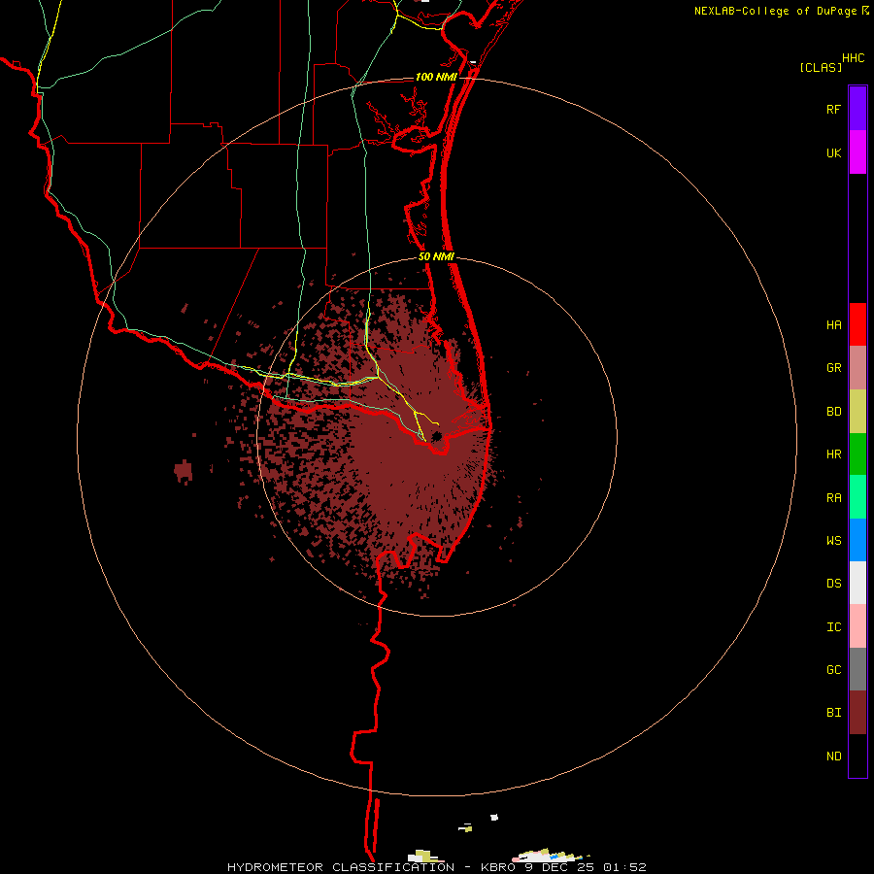
Task: Click the GR legend color swatch
Action: [x=857, y=368]
